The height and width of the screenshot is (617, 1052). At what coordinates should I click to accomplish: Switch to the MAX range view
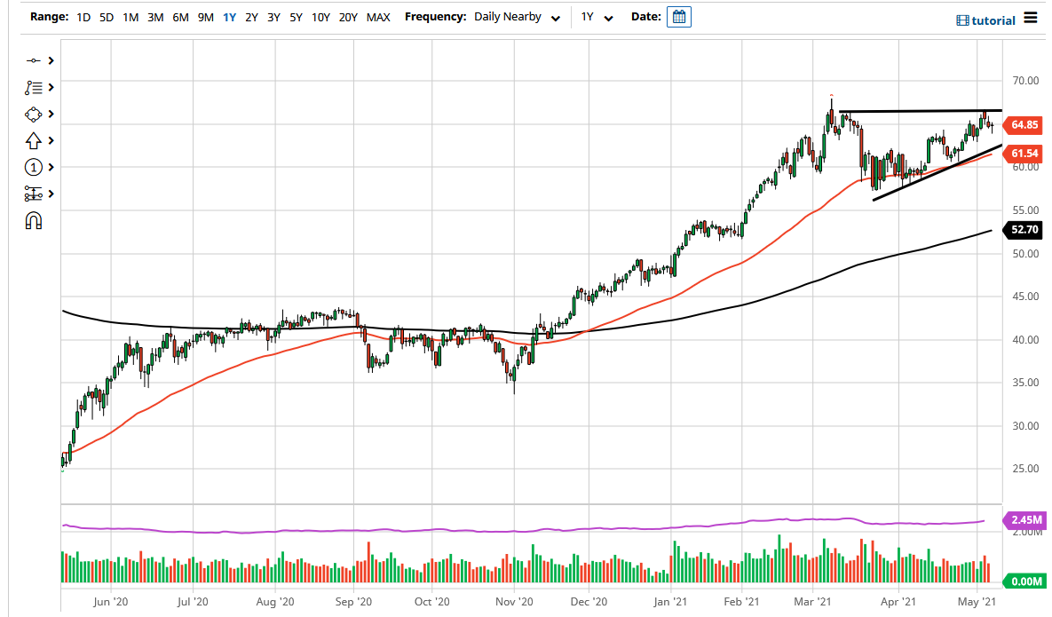coord(377,16)
